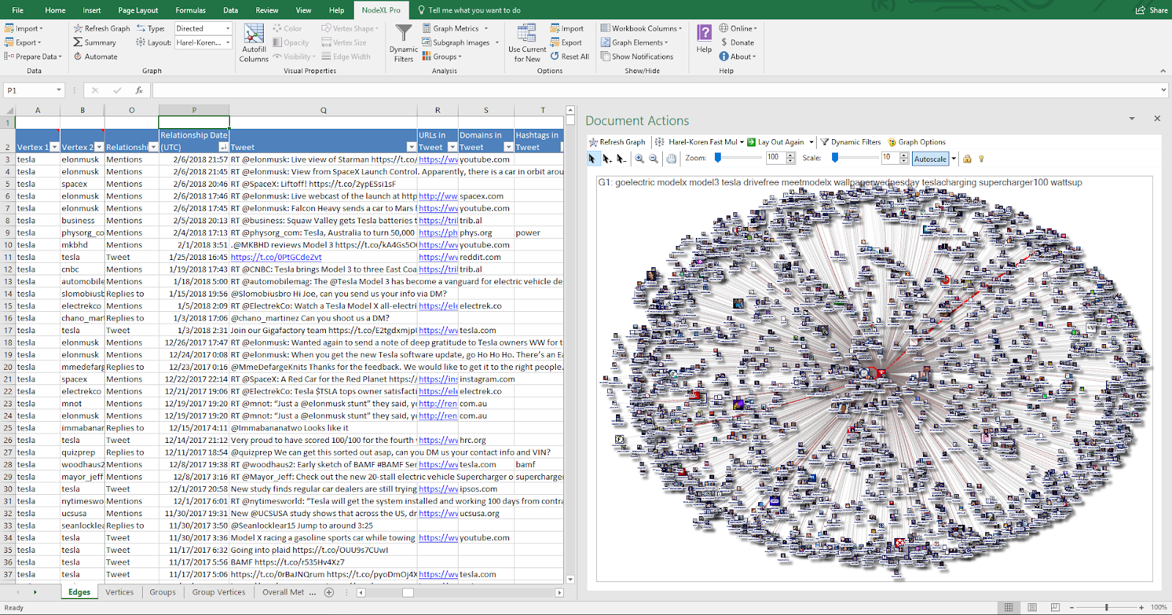Click the Zoom value 100 field

tap(775, 157)
